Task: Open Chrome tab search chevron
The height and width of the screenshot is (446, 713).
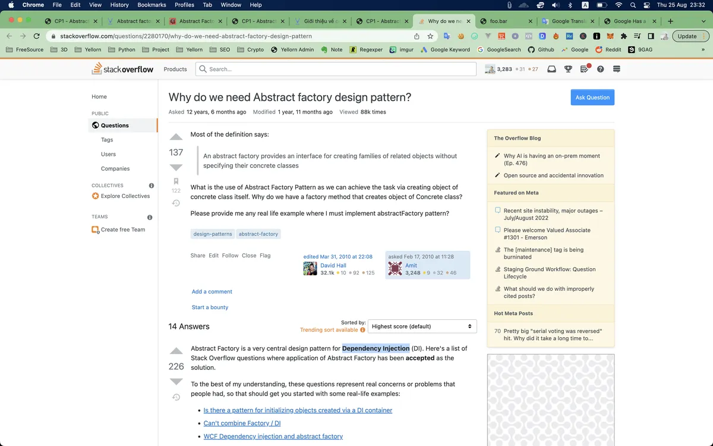Action: pos(702,21)
